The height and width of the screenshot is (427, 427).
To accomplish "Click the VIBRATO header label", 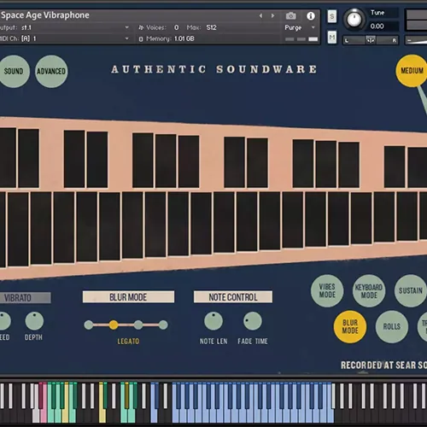I will [x=25, y=298].
